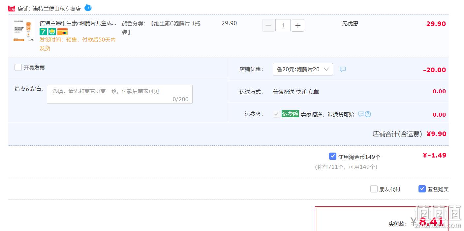Open the blue Wangwang chat icon beside store name
Viewport: 464px width, 231px height.
click(88, 8)
